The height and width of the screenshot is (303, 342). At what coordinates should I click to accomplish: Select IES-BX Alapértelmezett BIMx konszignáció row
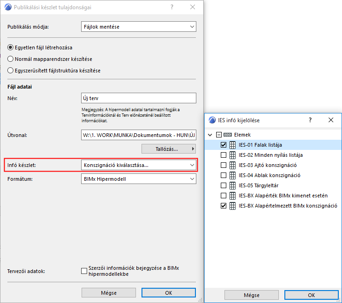pos(273,206)
